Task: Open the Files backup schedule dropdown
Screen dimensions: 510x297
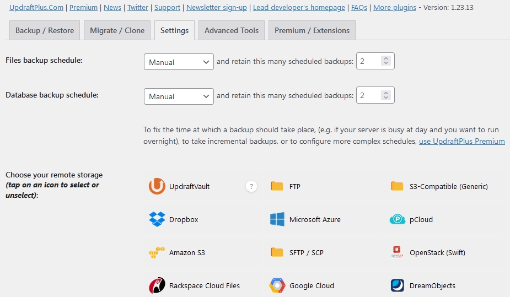Action: pyautogui.click(x=178, y=62)
